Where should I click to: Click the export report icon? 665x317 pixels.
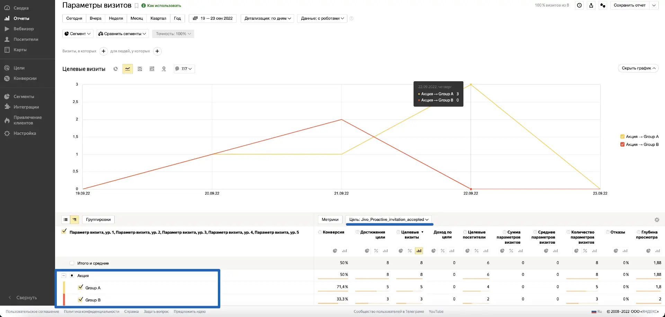pos(591,5)
